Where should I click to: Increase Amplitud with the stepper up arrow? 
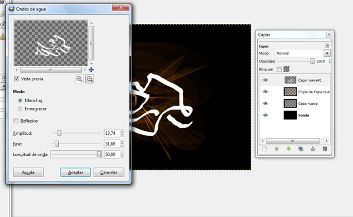[122, 131]
